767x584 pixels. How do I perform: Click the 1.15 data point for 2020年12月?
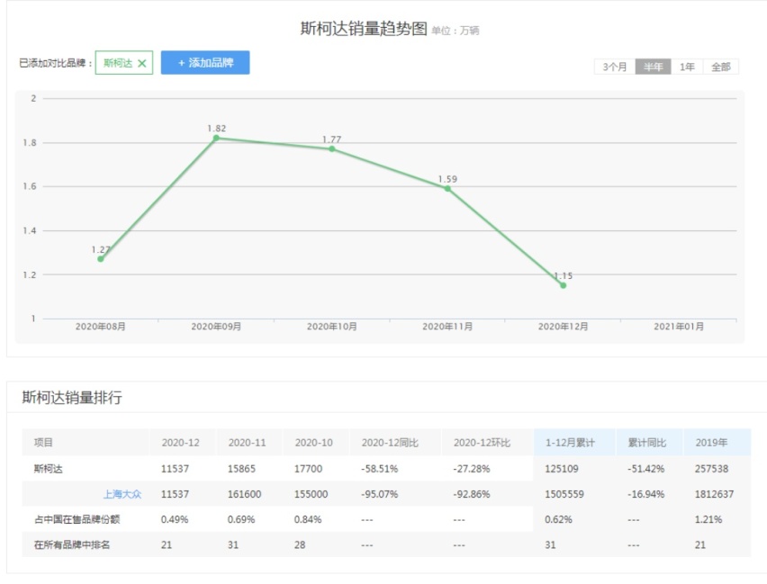(x=563, y=285)
